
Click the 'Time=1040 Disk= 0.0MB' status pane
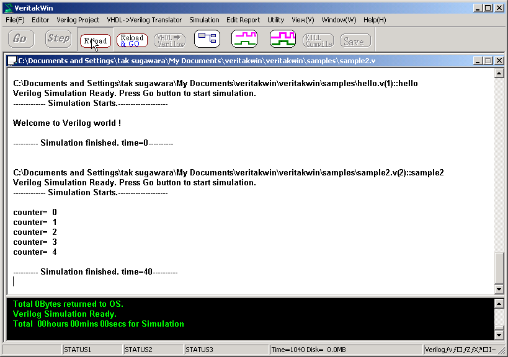[x=346, y=350]
